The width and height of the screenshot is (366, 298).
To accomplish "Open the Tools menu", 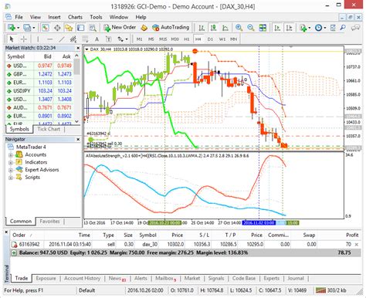I will coord(96,17).
